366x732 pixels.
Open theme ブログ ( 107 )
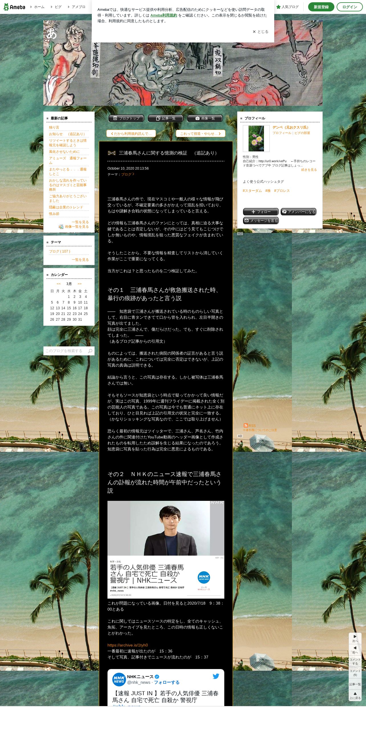click(60, 251)
